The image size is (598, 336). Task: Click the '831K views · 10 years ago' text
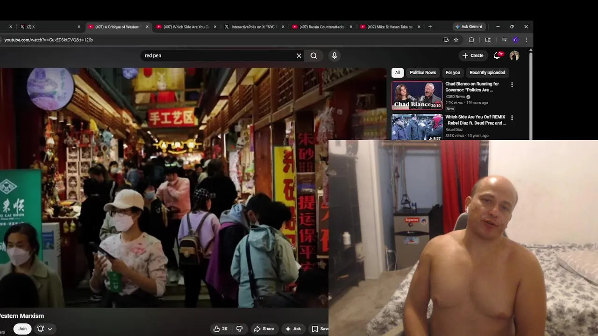click(x=467, y=136)
